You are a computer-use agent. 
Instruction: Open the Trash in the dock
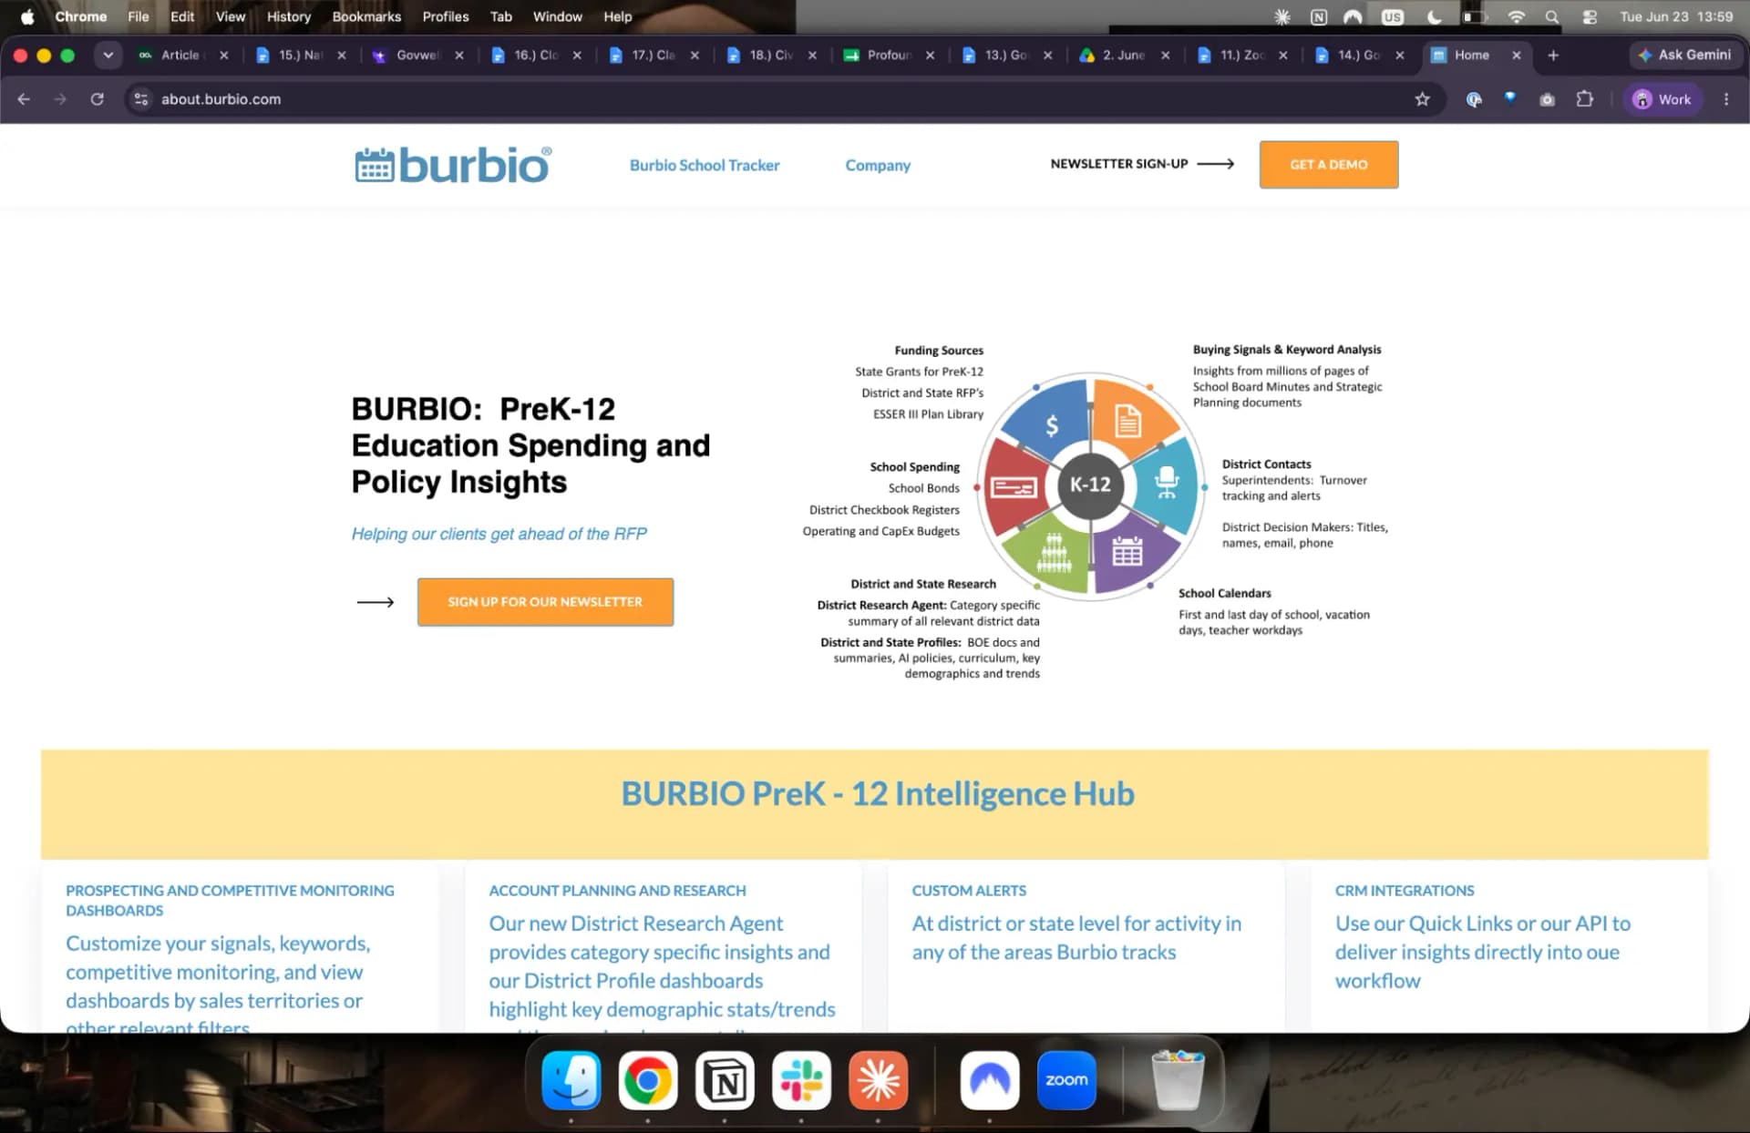click(x=1178, y=1080)
